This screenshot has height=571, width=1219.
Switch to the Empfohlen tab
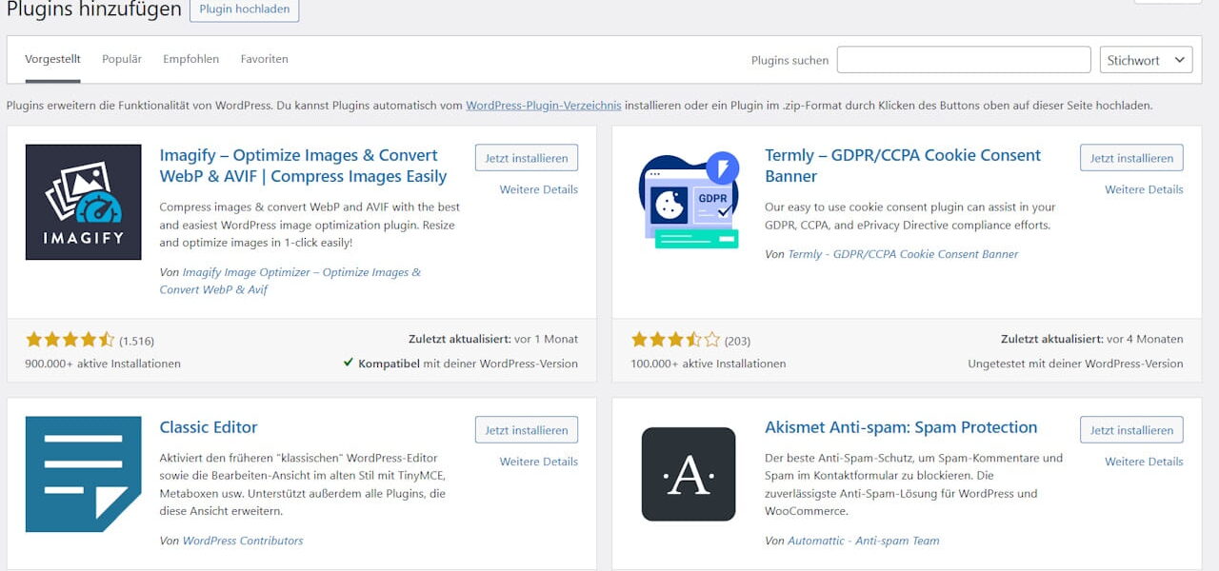190,59
